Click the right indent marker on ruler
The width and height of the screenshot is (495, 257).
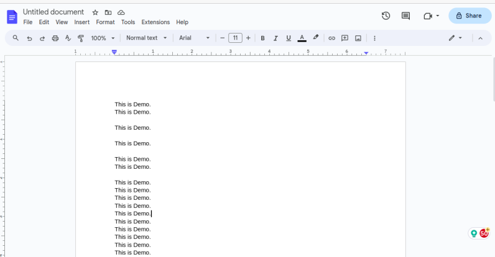click(x=366, y=53)
